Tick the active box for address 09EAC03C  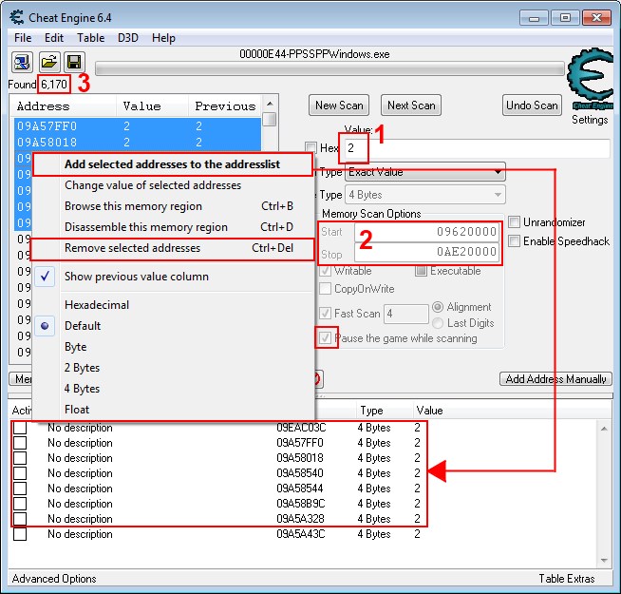click(x=19, y=428)
